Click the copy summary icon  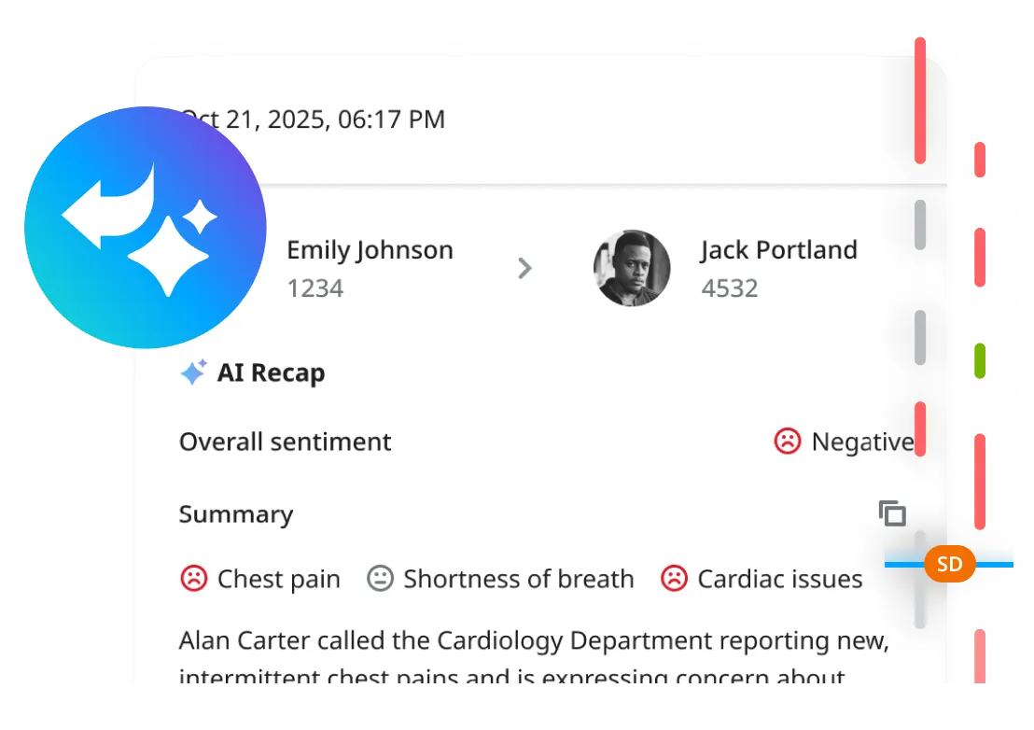coord(891,513)
